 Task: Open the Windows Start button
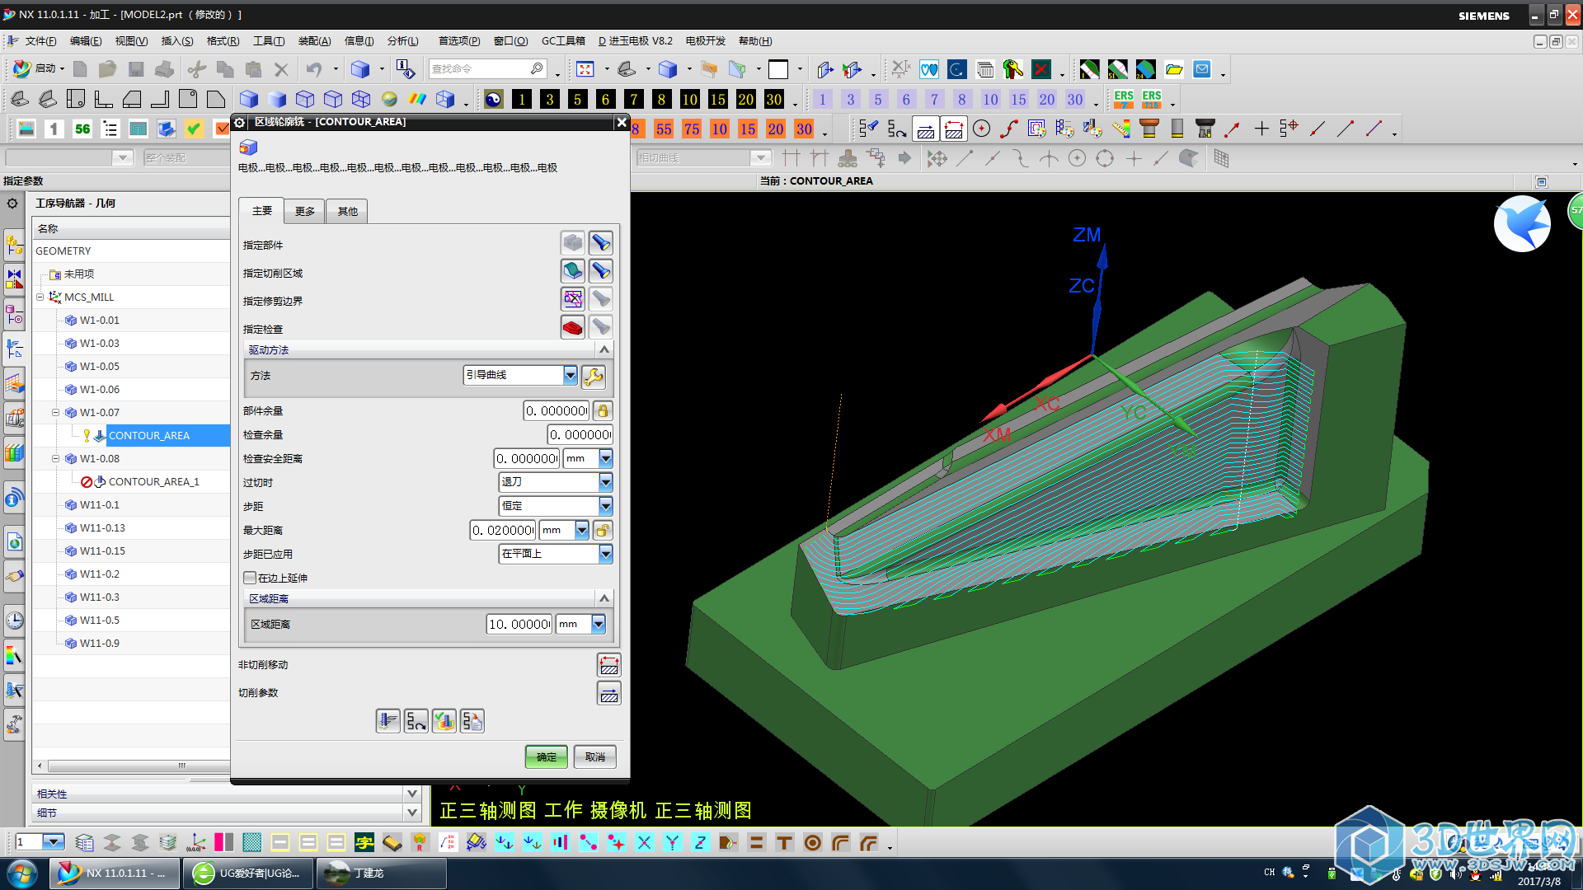tap(22, 873)
